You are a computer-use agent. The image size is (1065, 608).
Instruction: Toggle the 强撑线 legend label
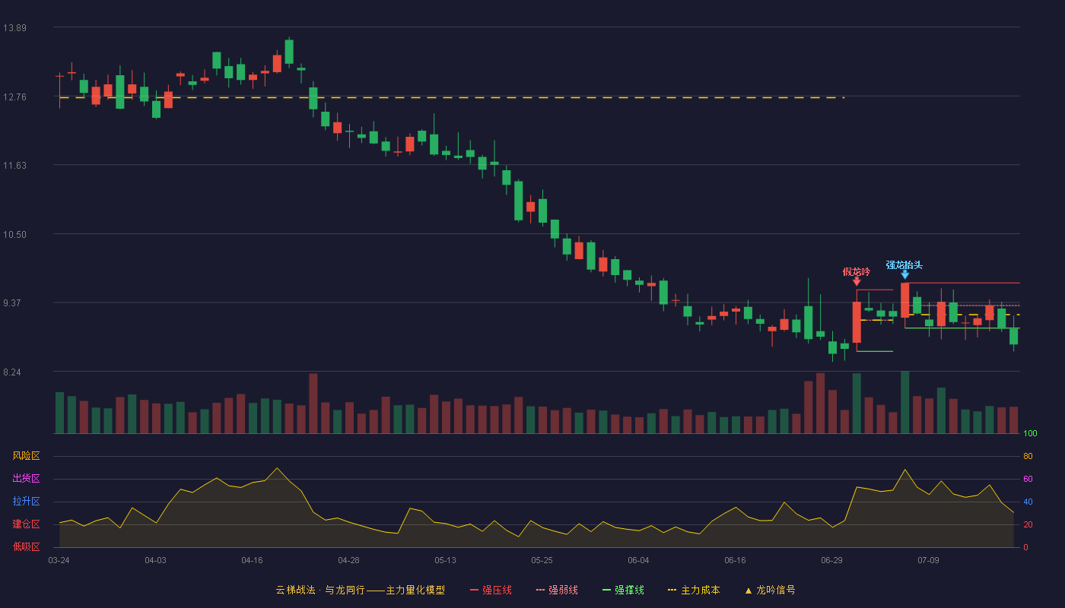(x=629, y=591)
